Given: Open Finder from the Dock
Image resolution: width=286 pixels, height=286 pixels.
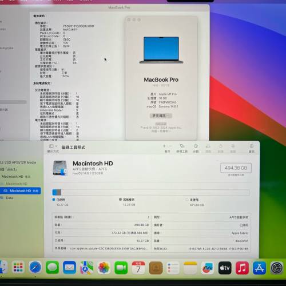Looking at the screenshot, I should [3, 267].
